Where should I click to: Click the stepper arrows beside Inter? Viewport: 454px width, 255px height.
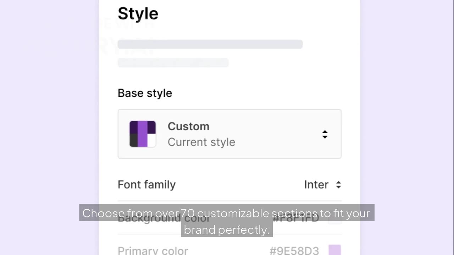[x=338, y=185]
